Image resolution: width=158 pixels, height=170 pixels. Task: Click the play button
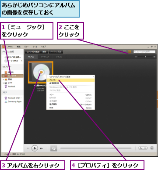[x=35, y=148]
